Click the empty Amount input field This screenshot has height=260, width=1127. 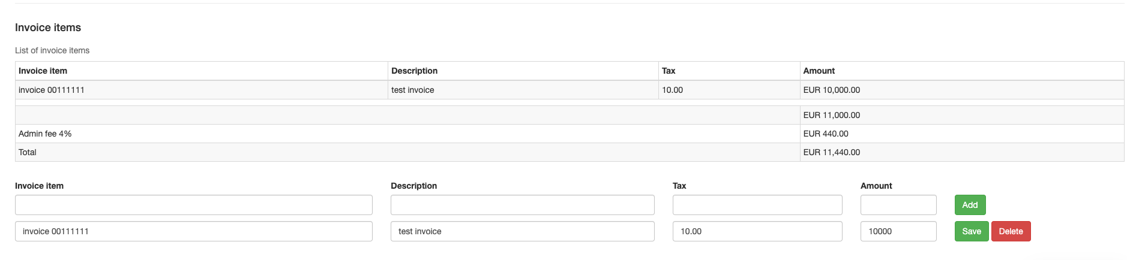tap(898, 205)
